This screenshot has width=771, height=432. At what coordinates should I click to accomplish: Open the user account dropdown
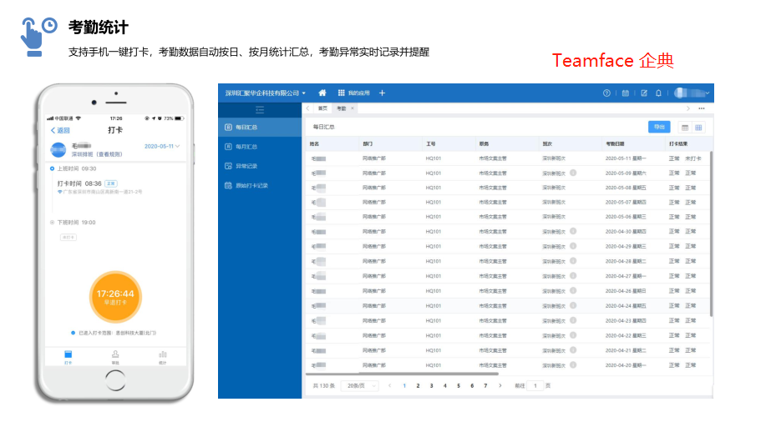point(692,93)
